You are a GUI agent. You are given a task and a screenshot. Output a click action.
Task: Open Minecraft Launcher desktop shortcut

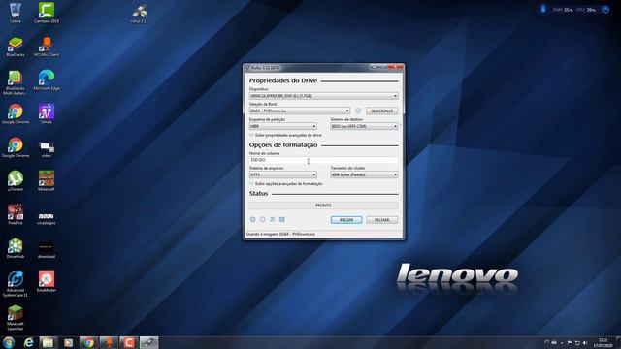[16, 318]
